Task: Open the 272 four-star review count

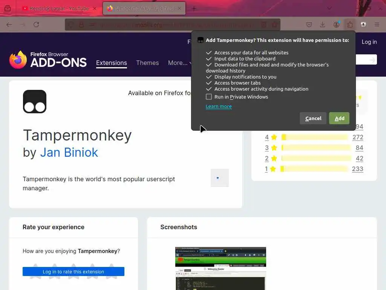Action: pos(358,137)
